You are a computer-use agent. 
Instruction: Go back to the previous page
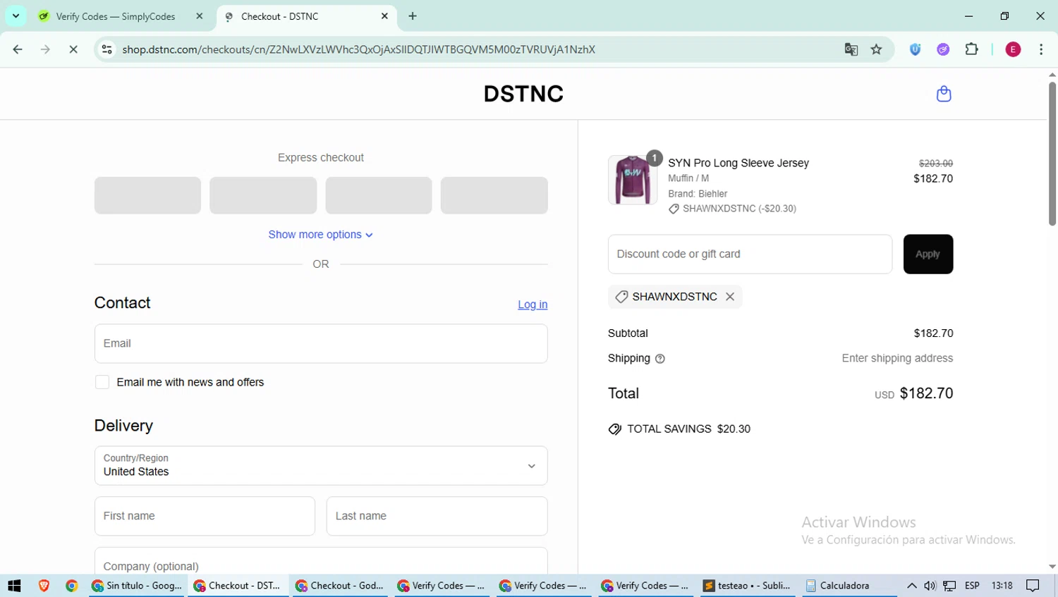[x=18, y=49]
